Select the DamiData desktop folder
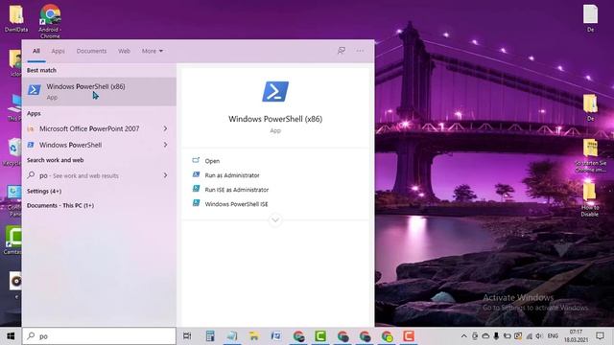 pos(16,18)
